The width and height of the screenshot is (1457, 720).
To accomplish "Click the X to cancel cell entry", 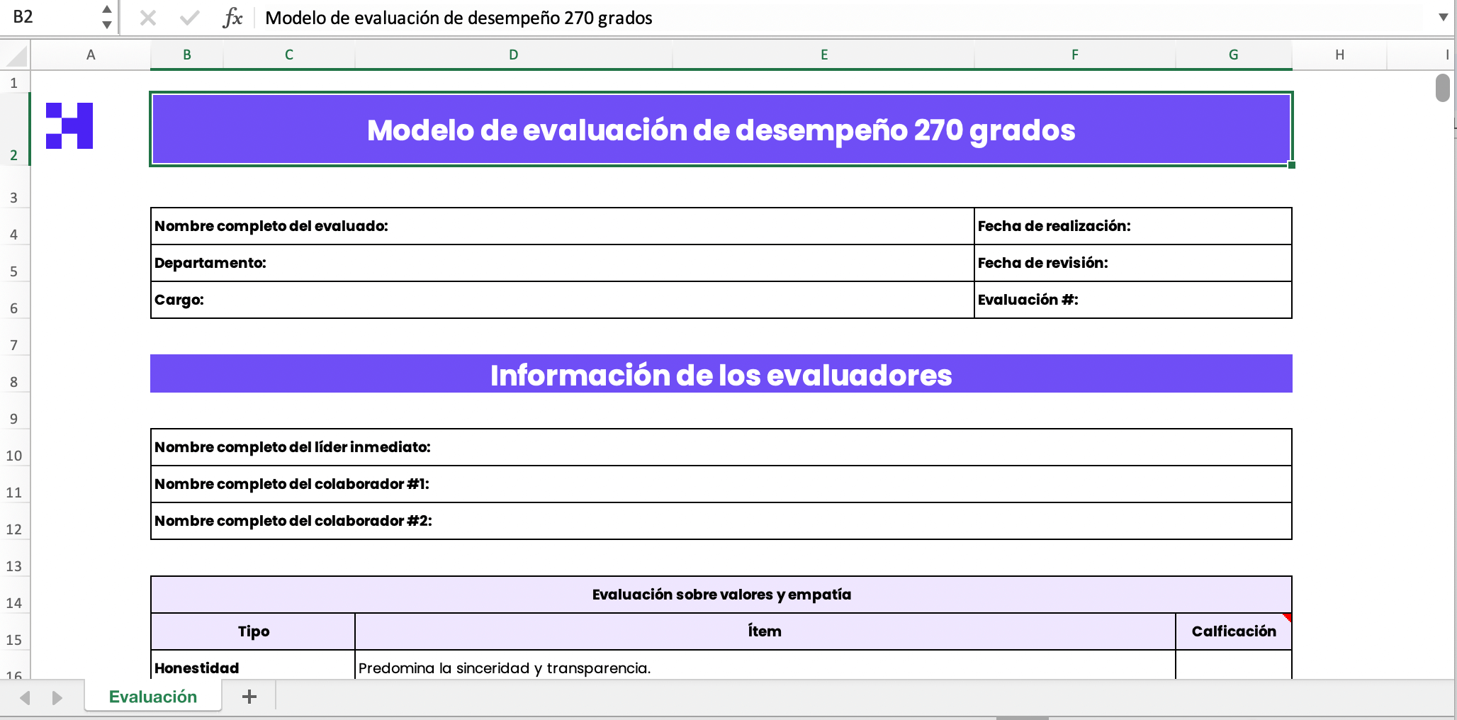I will coord(147,18).
